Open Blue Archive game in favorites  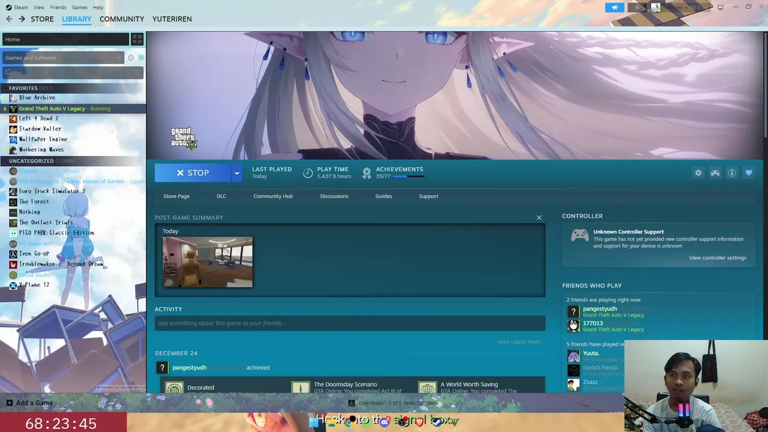coord(37,98)
